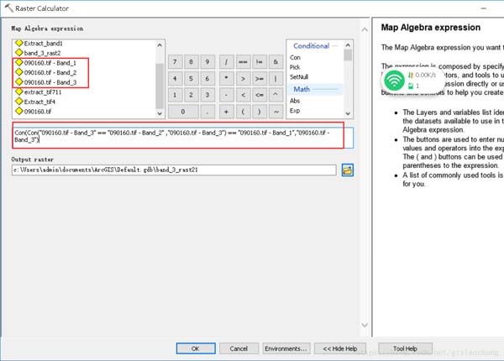This screenshot has width=504, height=361.
Task: Insert the less-than (<) operator
Action: pos(243,95)
